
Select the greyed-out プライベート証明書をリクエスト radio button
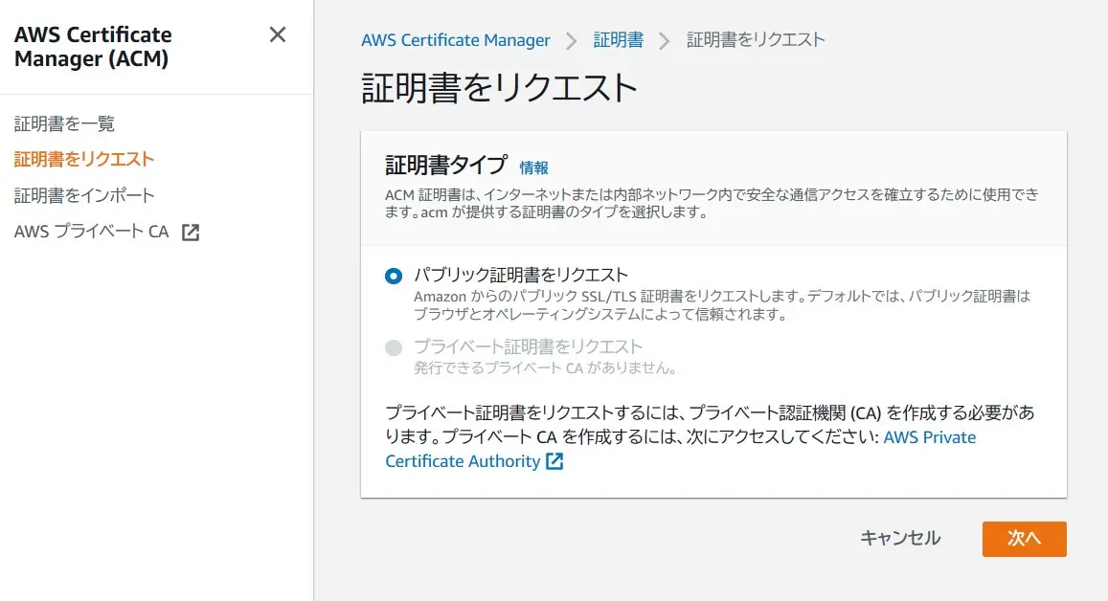(x=394, y=348)
